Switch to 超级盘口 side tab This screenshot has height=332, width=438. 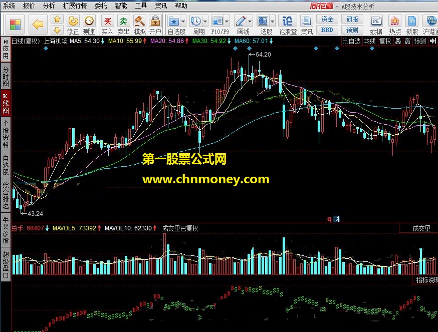[x=6, y=265]
